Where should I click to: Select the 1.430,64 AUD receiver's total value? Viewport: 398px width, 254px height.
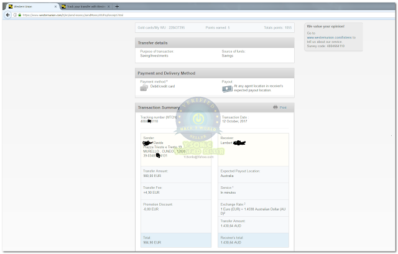tap(231, 243)
